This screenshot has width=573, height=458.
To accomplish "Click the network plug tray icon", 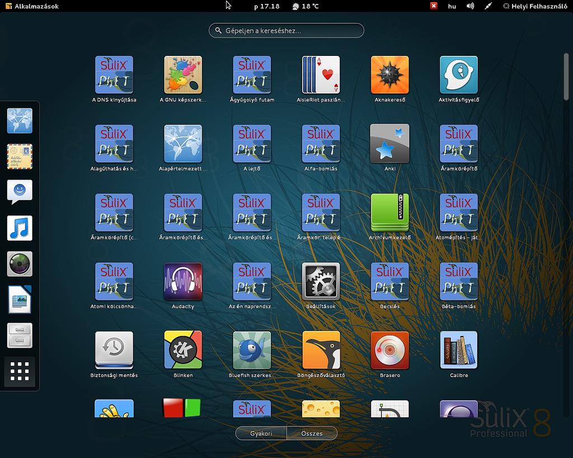I will click(x=488, y=6).
